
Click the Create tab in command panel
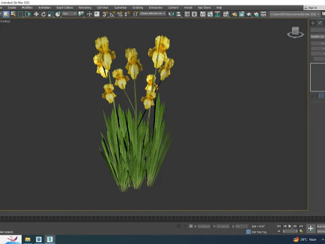click(313, 23)
